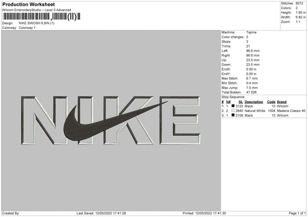Click the Min Stitch value 0.4 mm

252,83
